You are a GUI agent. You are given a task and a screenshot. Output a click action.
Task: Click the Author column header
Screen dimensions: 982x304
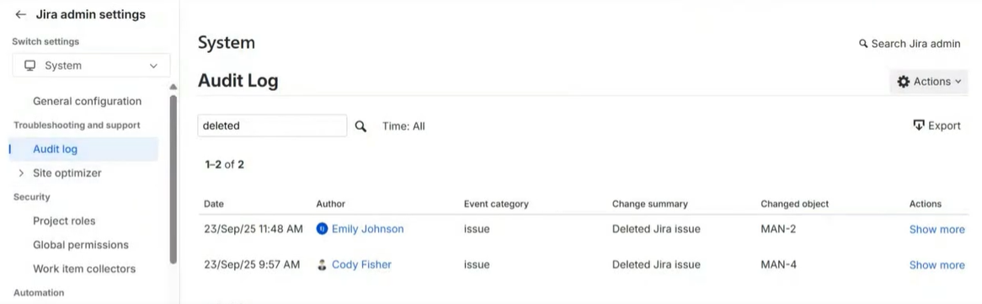331,204
